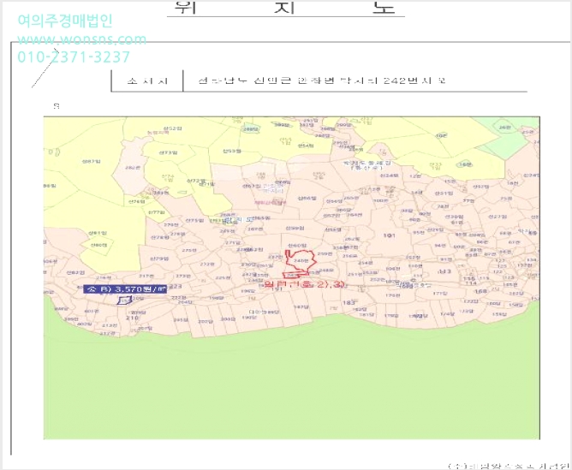Click the green sea area of the map
Viewport: 572px width, 470px height.
[292, 379]
